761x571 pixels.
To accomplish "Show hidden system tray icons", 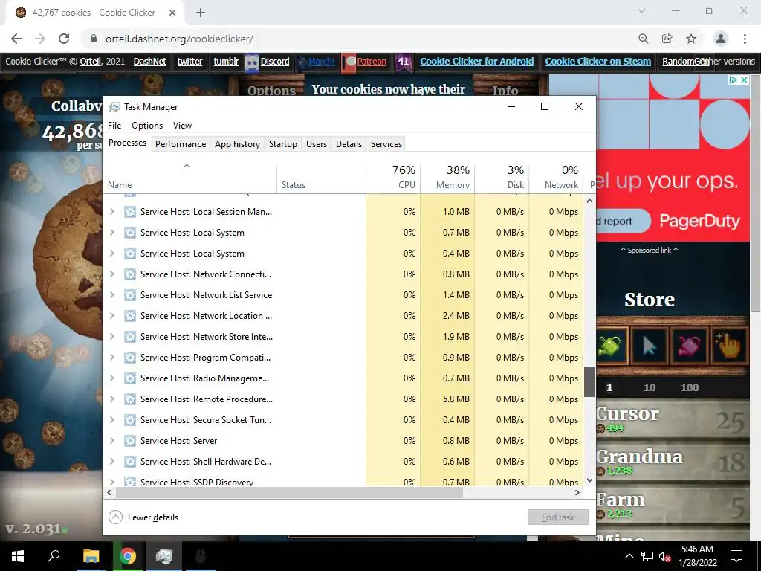I will tap(629, 556).
